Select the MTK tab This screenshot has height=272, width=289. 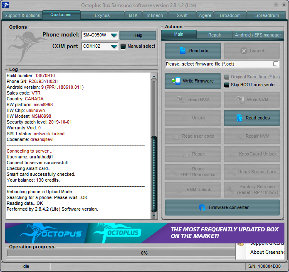pos(133,15)
